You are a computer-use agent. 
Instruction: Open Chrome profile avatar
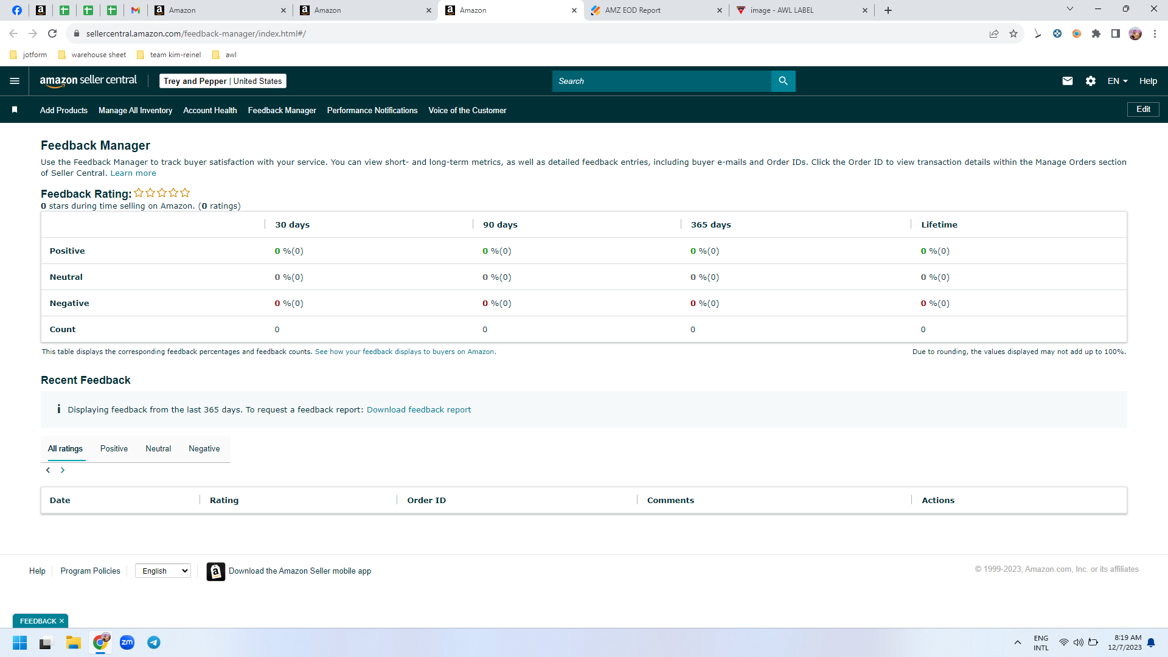[x=1135, y=33]
